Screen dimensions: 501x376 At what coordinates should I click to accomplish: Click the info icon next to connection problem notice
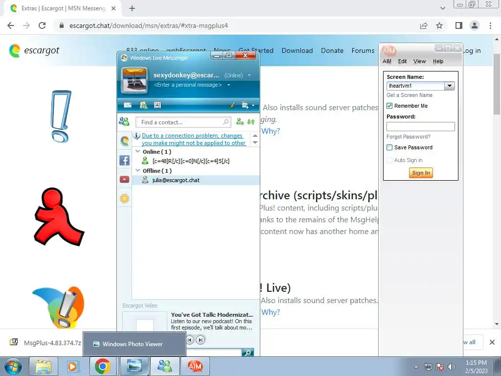[x=137, y=136]
